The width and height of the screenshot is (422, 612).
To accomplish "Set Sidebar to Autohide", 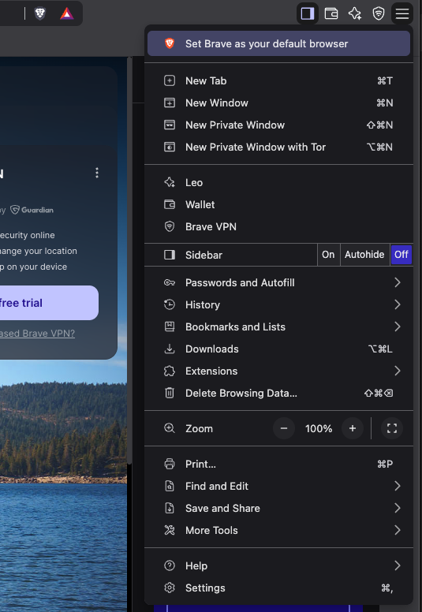I will coord(364,255).
